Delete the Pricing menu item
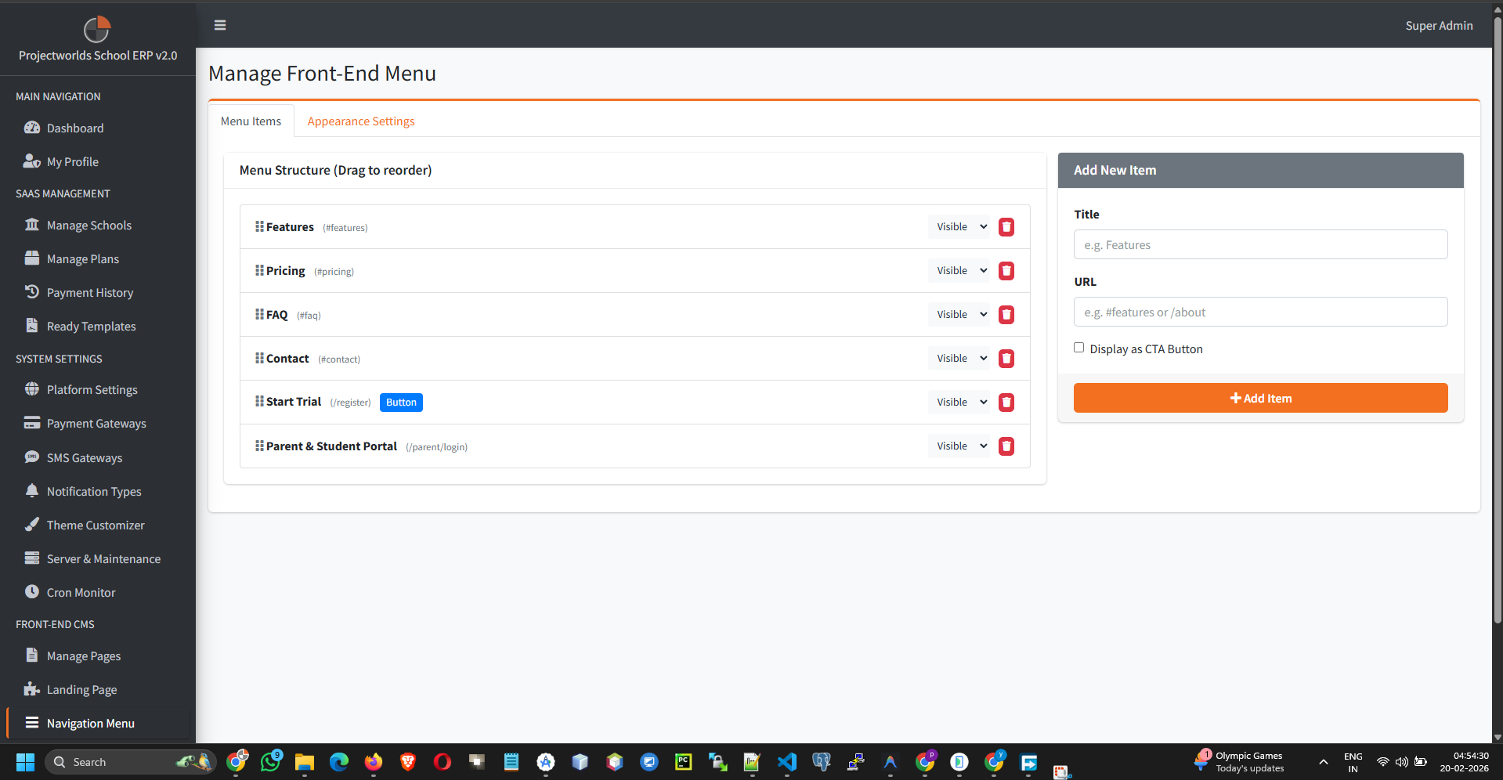The image size is (1503, 780). click(1006, 270)
